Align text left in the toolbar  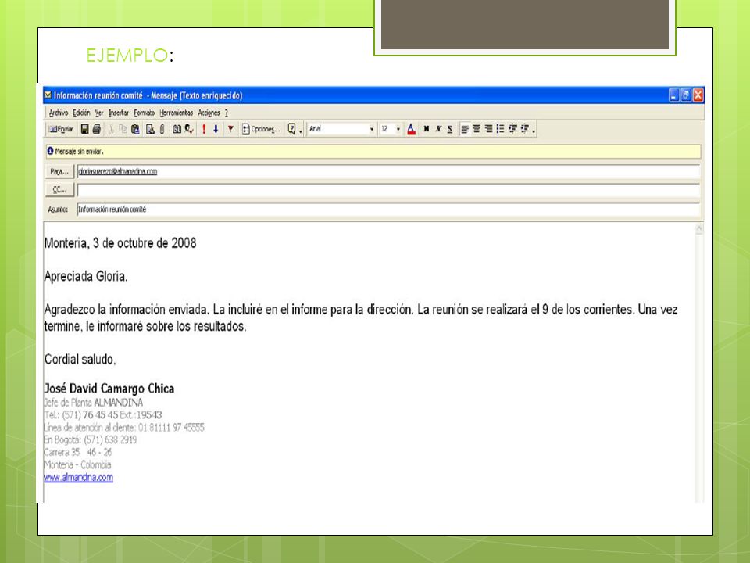464,129
